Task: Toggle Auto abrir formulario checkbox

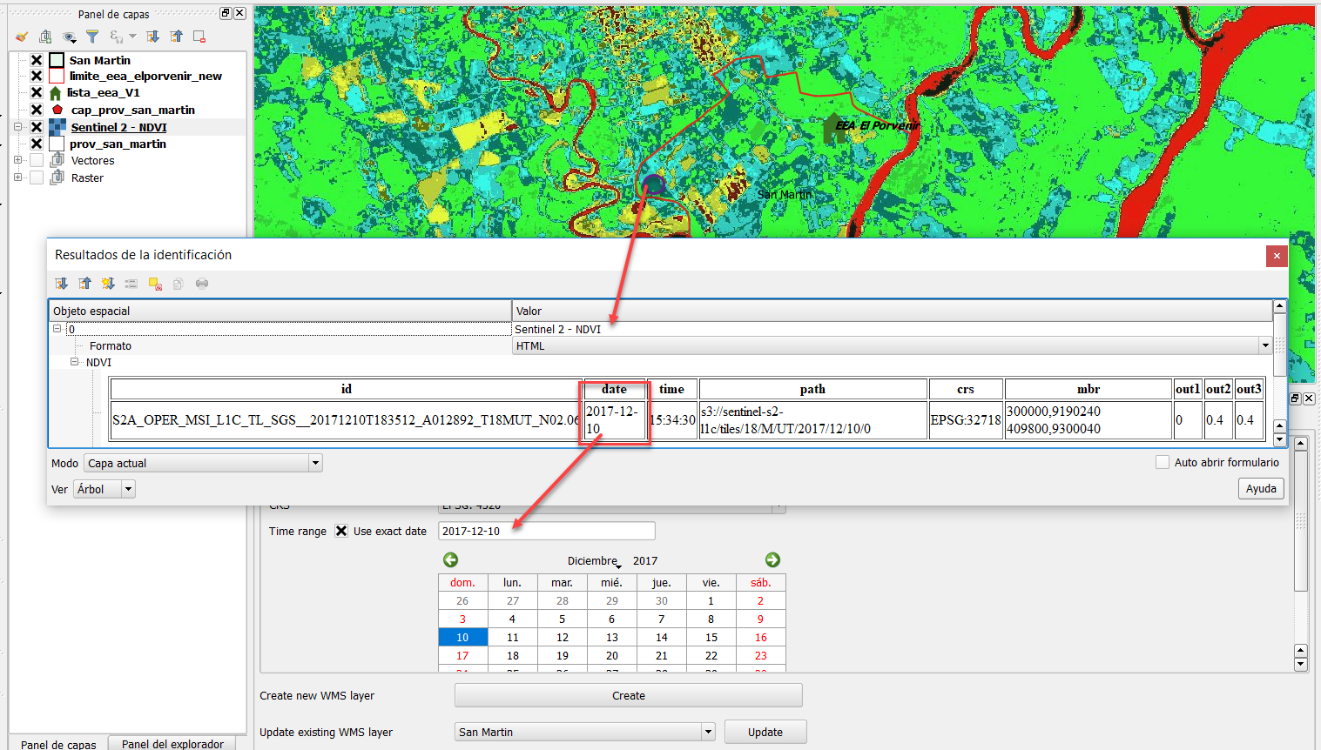Action: (x=1163, y=462)
